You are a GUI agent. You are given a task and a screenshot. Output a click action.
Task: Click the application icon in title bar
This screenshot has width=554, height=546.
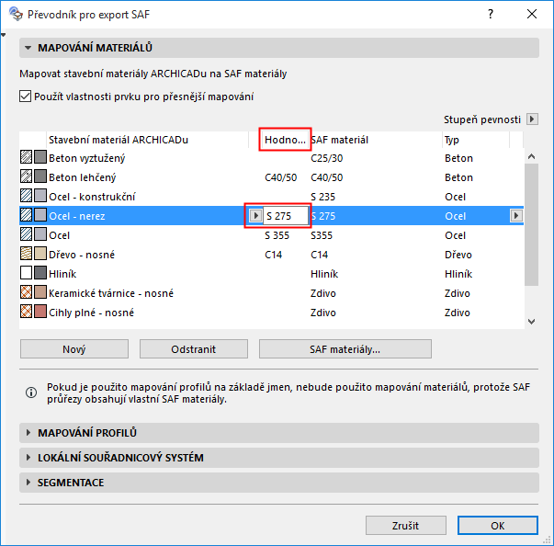point(16,14)
